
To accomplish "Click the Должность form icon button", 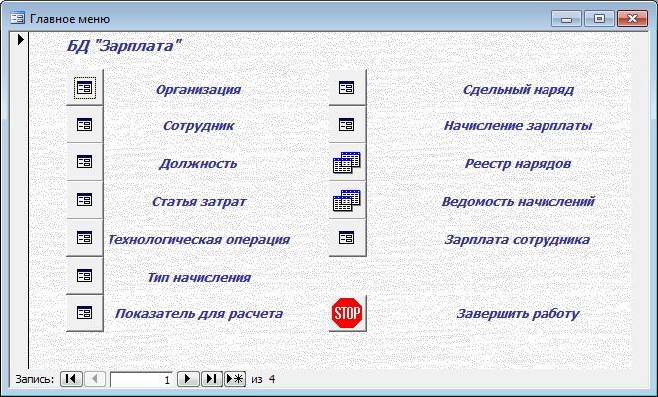I will pos(85,162).
